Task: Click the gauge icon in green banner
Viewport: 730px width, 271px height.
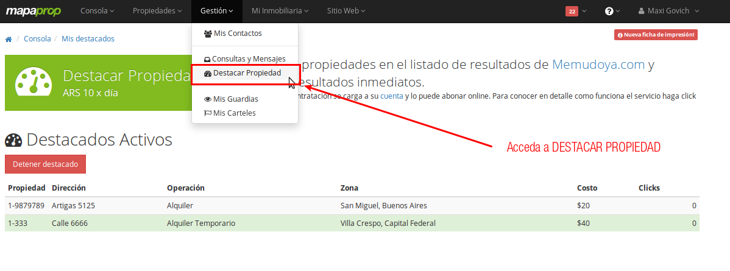Action: (x=34, y=82)
